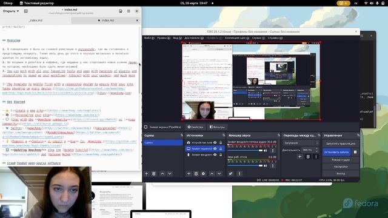Open the network indicator in the top bar
This screenshot has width=388, height=218.
point(366,3)
